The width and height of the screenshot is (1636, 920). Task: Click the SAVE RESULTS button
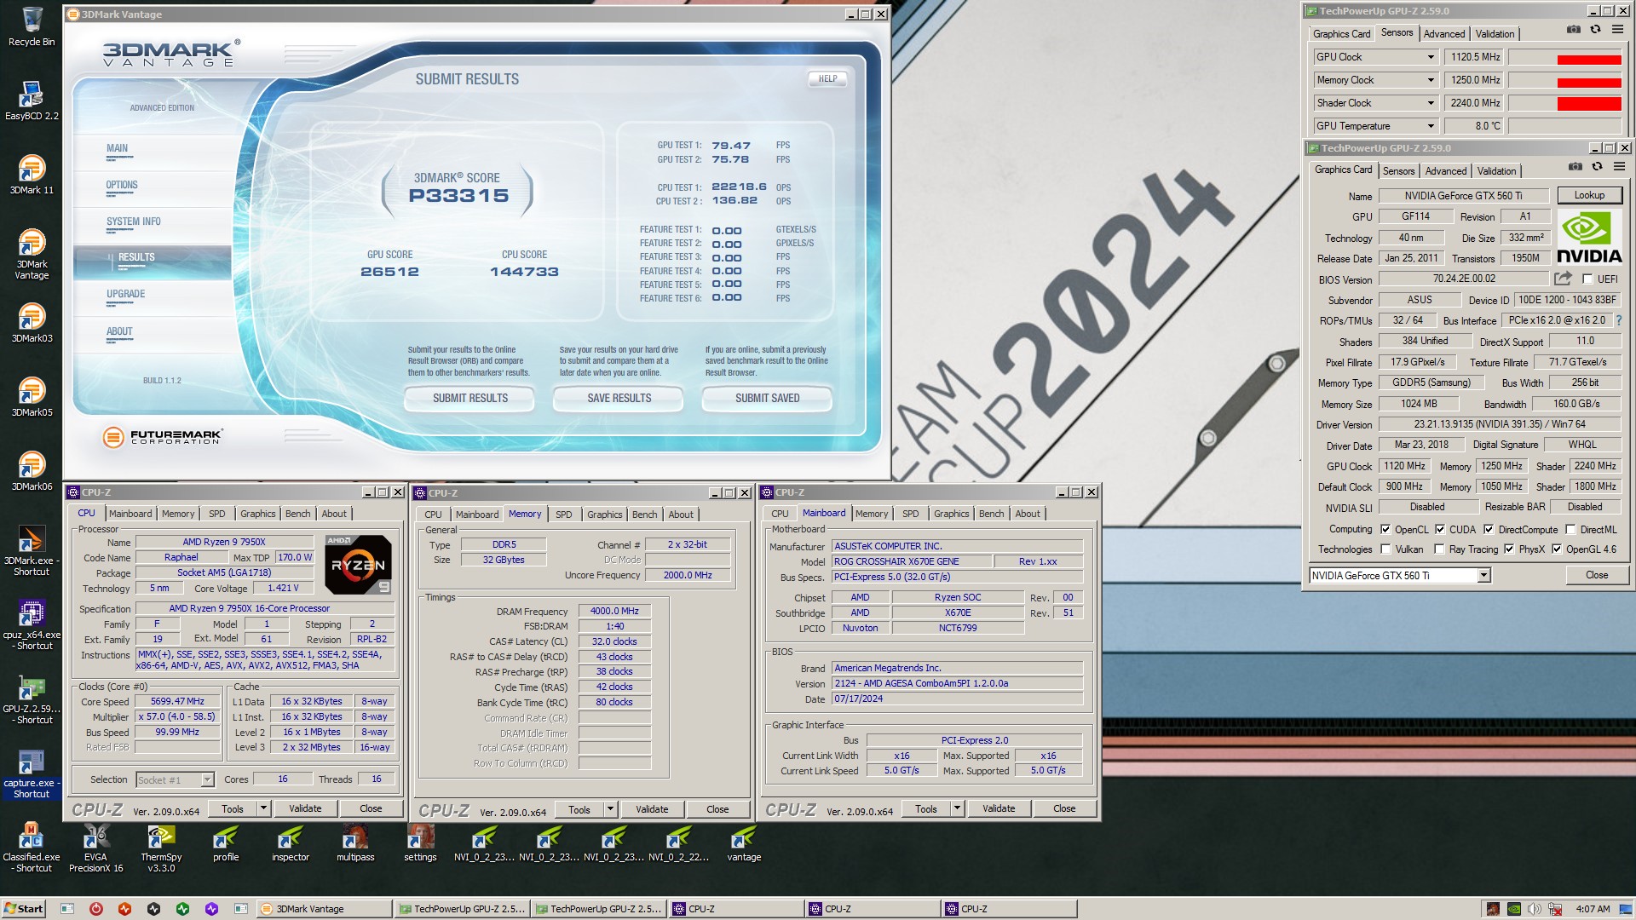(x=619, y=398)
